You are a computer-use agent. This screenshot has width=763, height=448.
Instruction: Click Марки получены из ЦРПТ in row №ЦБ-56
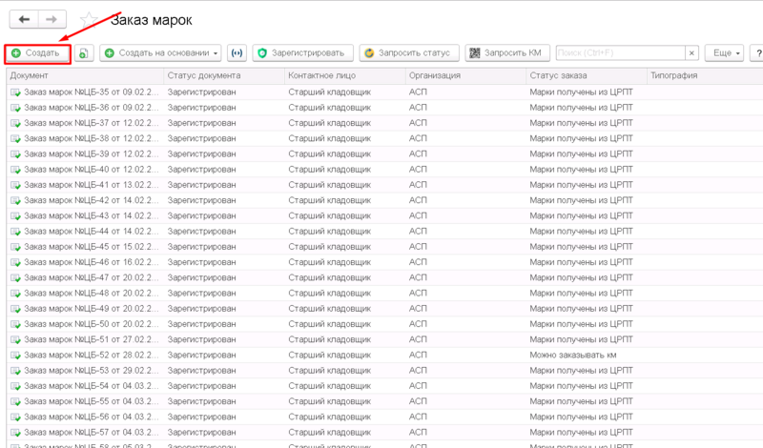point(581,417)
